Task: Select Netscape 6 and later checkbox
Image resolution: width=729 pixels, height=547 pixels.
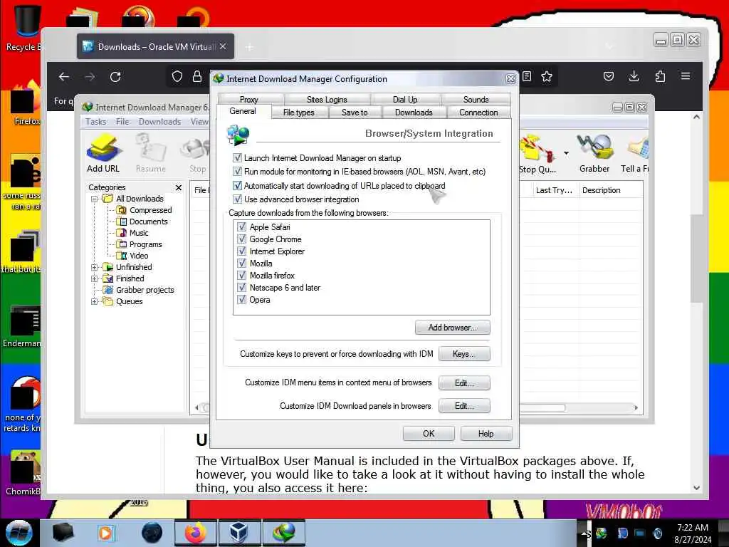Action: coord(242,287)
